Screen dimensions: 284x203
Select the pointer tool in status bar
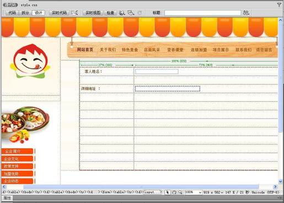167,192
